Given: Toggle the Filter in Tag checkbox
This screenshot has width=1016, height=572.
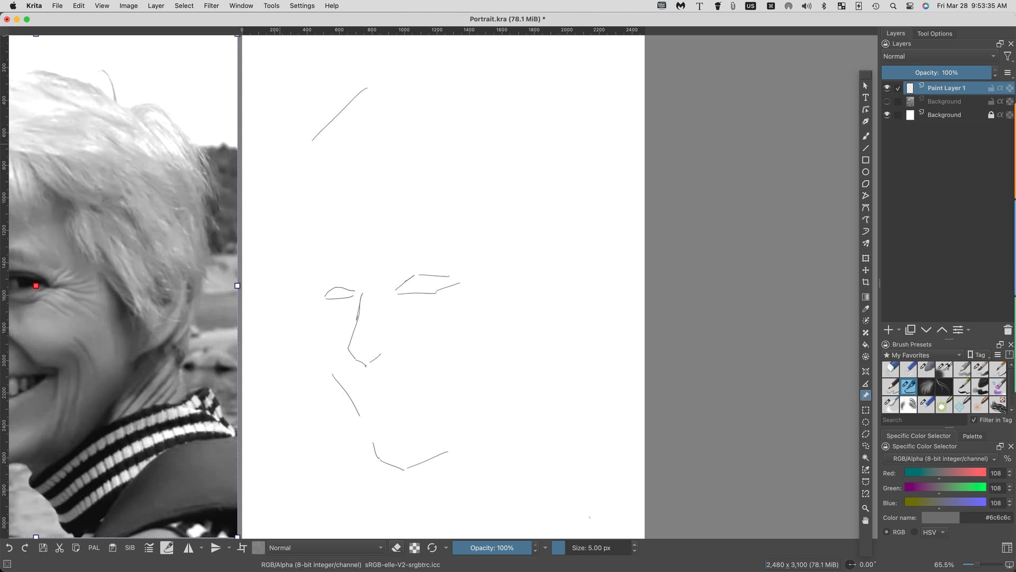Looking at the screenshot, I should coord(974,420).
